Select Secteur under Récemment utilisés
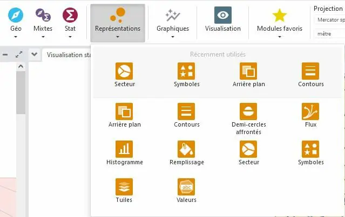Viewport: 345px width, 217px height. coord(124,74)
